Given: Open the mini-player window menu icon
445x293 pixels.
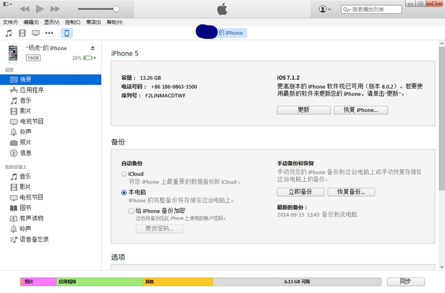Looking at the screenshot, I should pyautogui.click(x=7, y=4).
